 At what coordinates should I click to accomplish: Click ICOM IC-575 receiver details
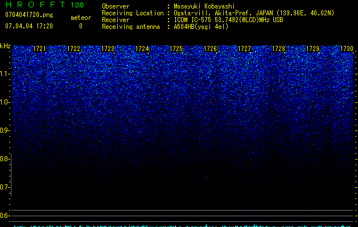(229, 20)
